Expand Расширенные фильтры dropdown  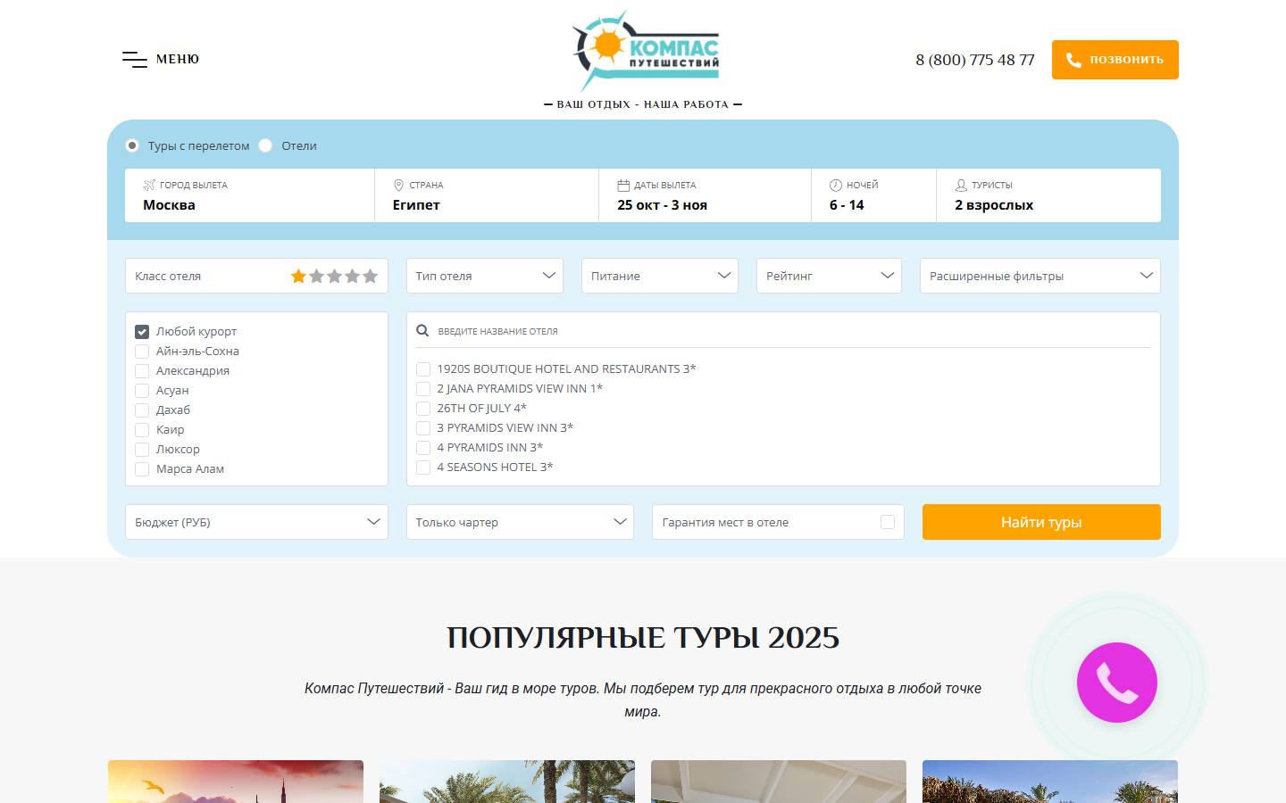(x=1040, y=276)
